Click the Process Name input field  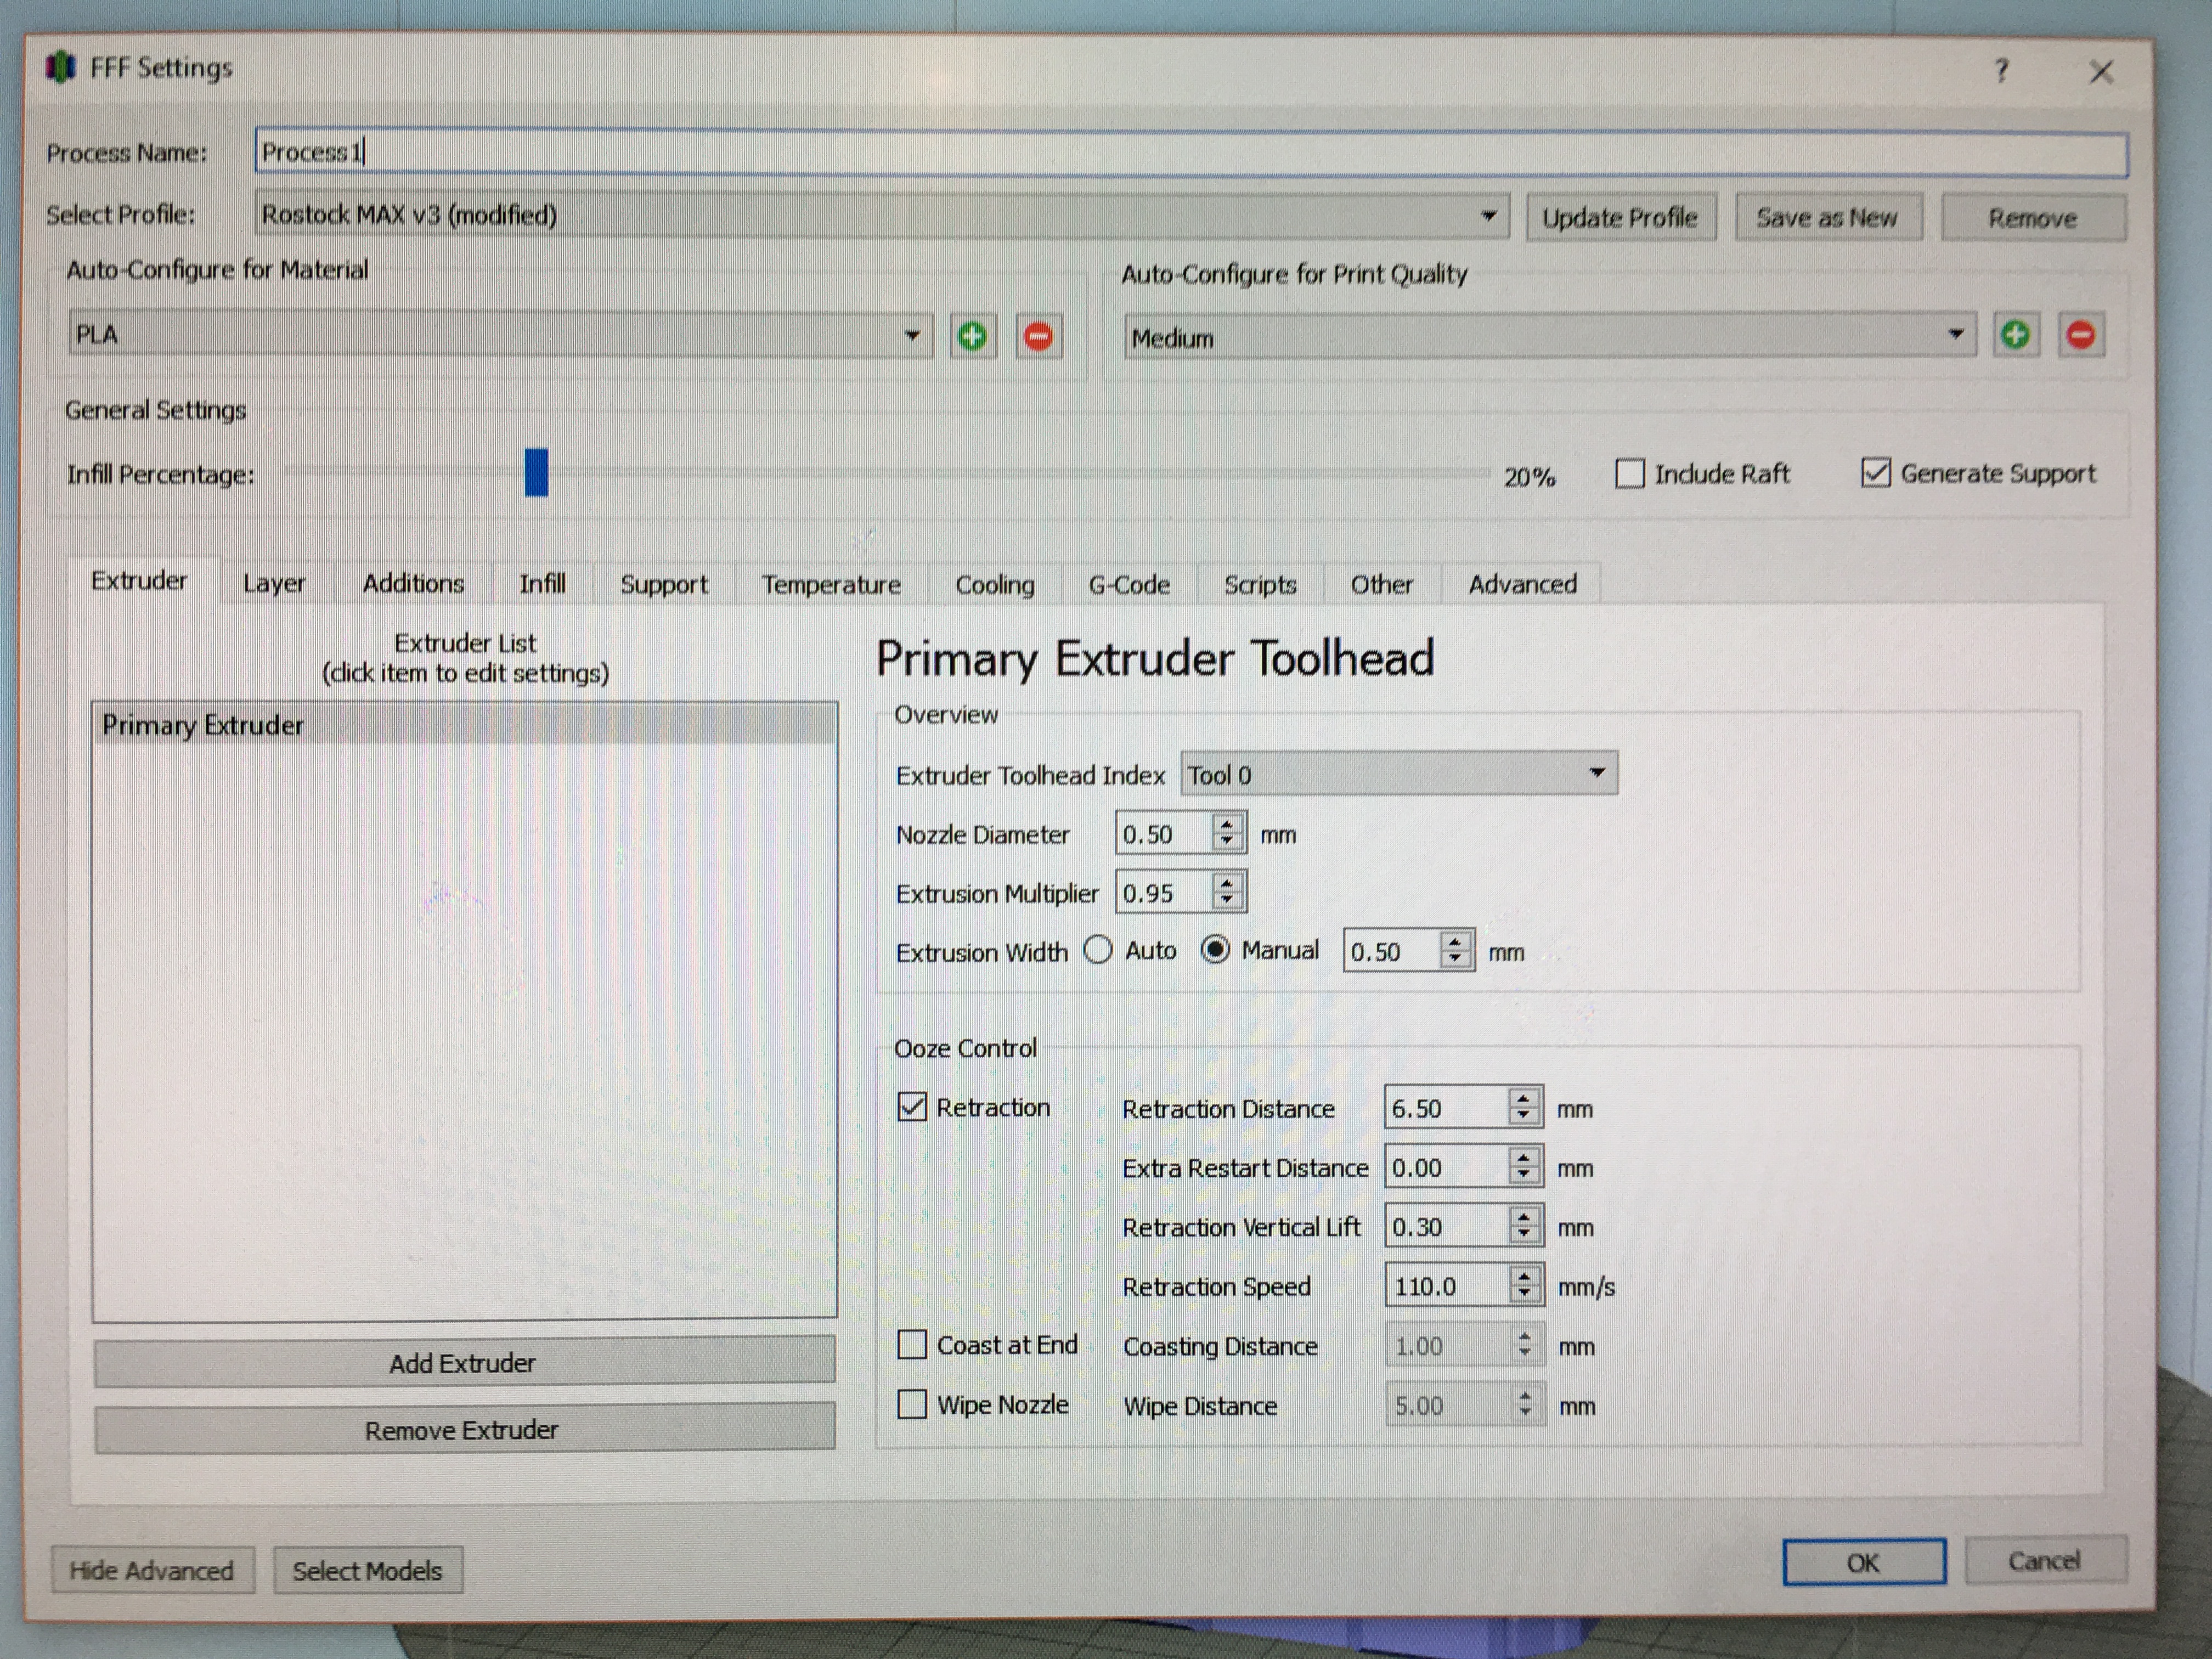tap(1190, 153)
